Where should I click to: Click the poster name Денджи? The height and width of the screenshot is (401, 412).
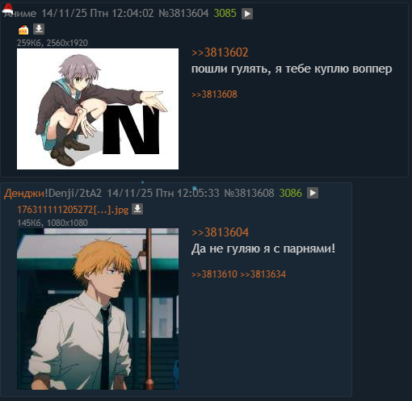click(x=24, y=193)
